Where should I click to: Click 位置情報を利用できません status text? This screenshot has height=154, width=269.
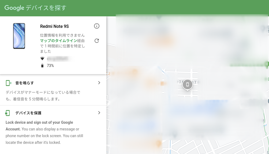[62, 35]
